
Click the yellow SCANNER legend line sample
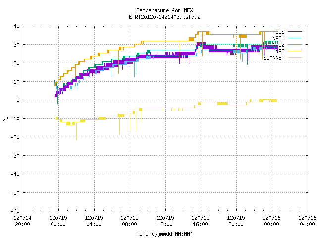295,58
